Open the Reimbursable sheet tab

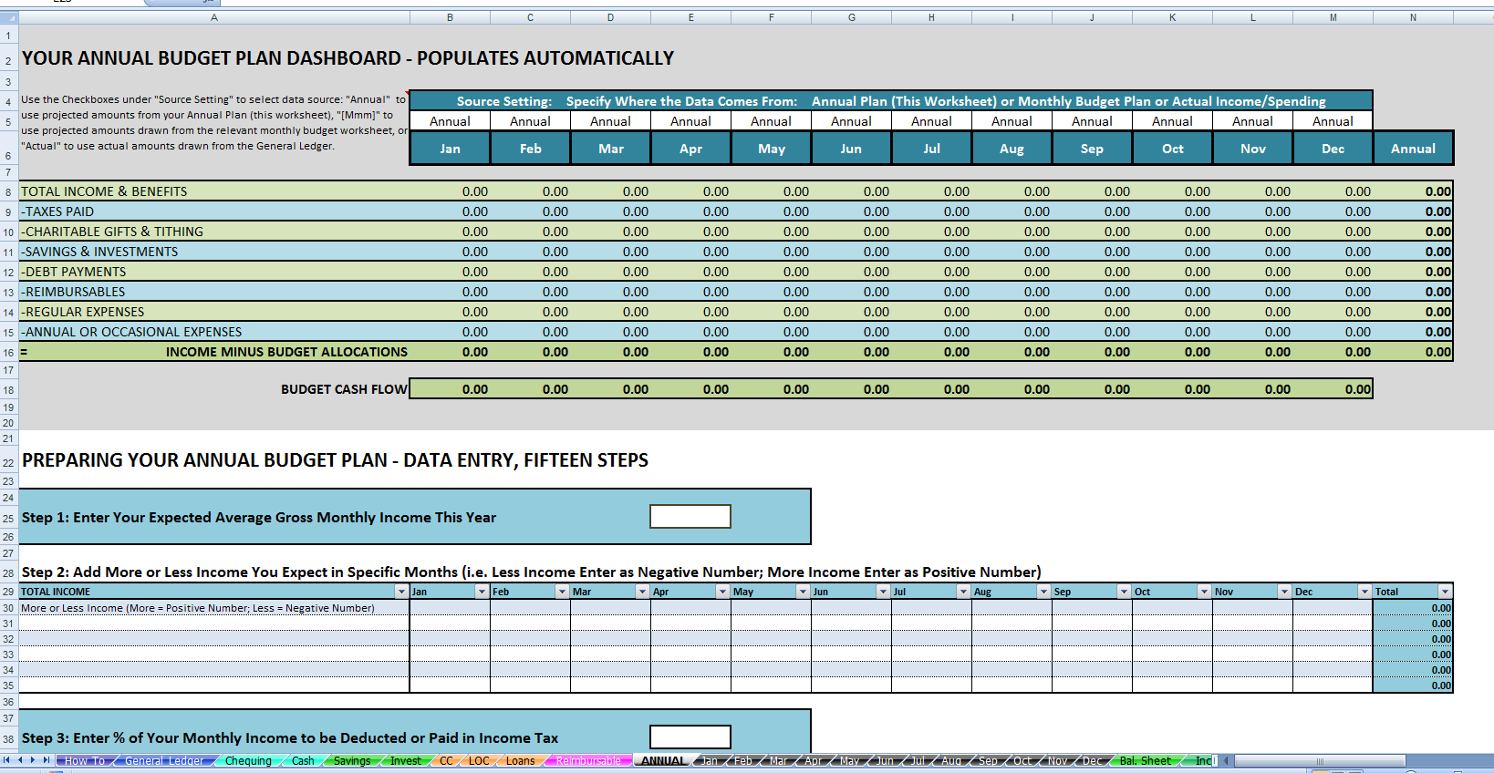(588, 760)
